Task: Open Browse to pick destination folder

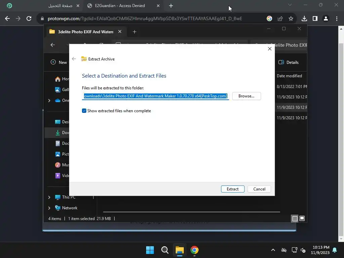Action: (x=246, y=96)
